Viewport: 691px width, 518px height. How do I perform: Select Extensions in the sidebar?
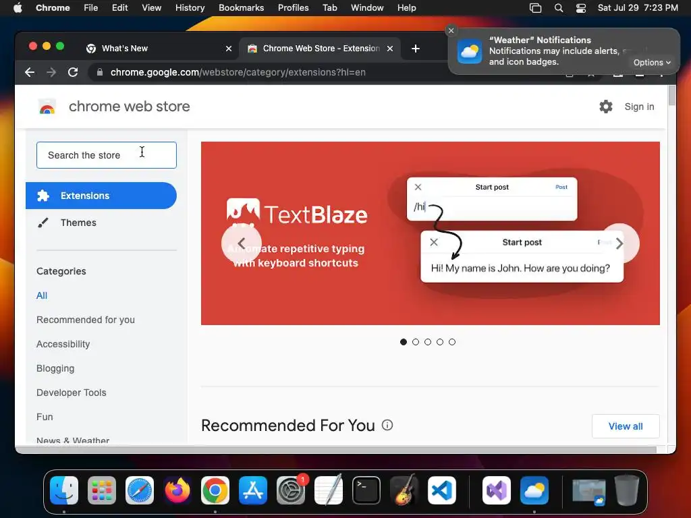point(101,196)
